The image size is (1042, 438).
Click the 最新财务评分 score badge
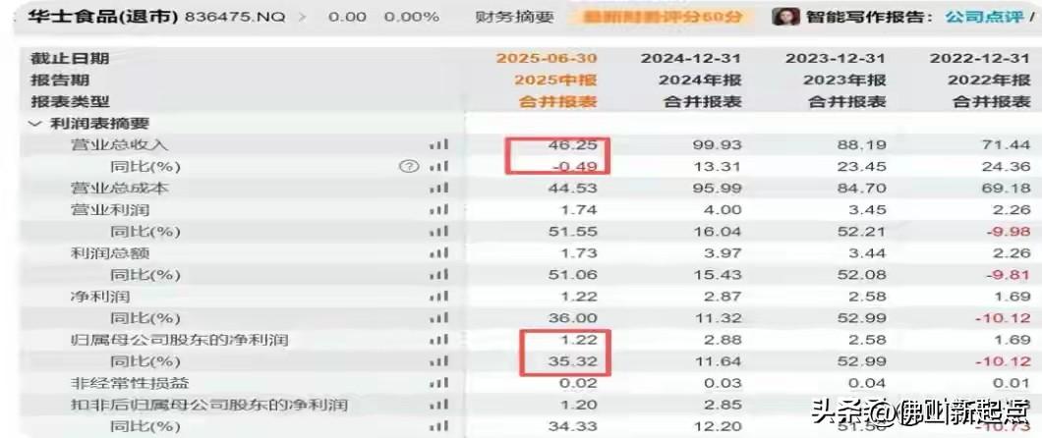(663, 18)
